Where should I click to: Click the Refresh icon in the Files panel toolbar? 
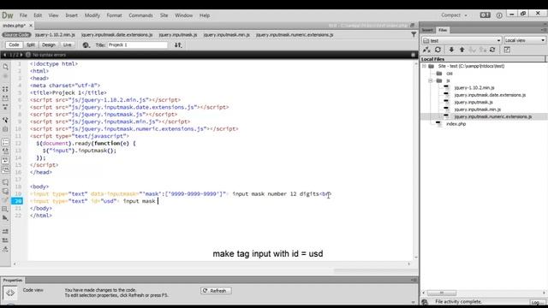point(438,50)
